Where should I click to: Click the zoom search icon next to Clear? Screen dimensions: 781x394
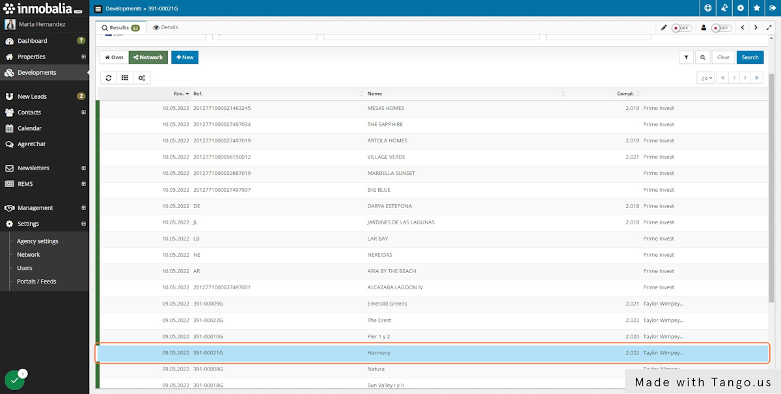click(x=703, y=57)
